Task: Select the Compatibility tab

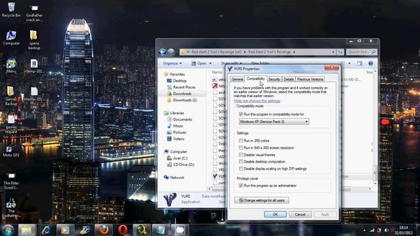Action: point(255,79)
